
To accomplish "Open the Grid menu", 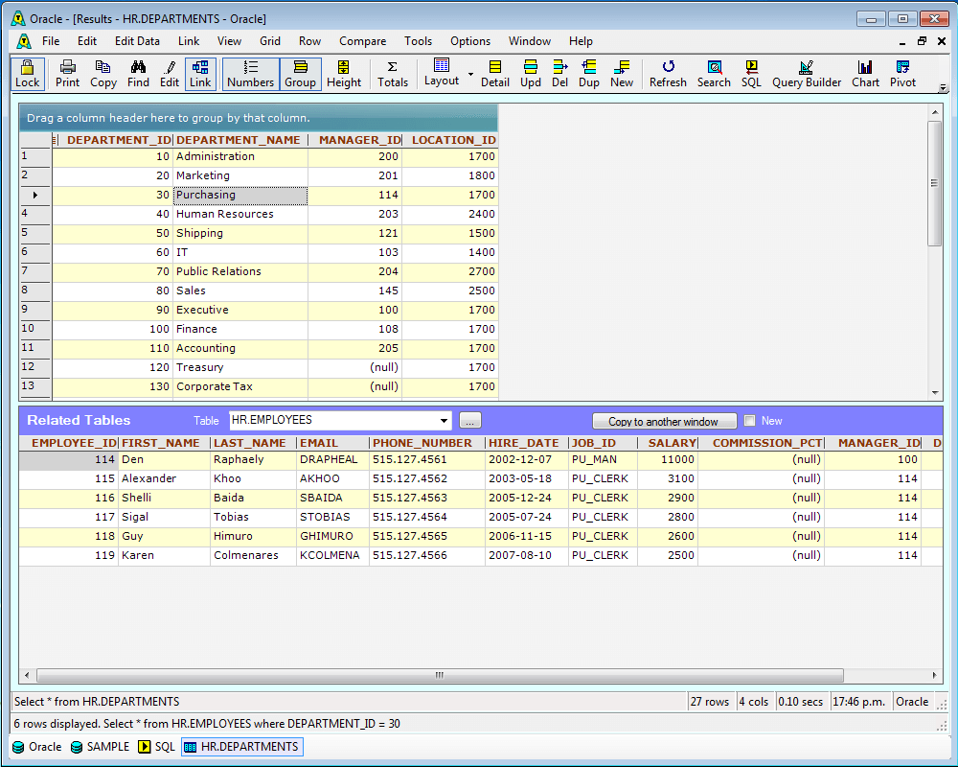I will point(270,41).
